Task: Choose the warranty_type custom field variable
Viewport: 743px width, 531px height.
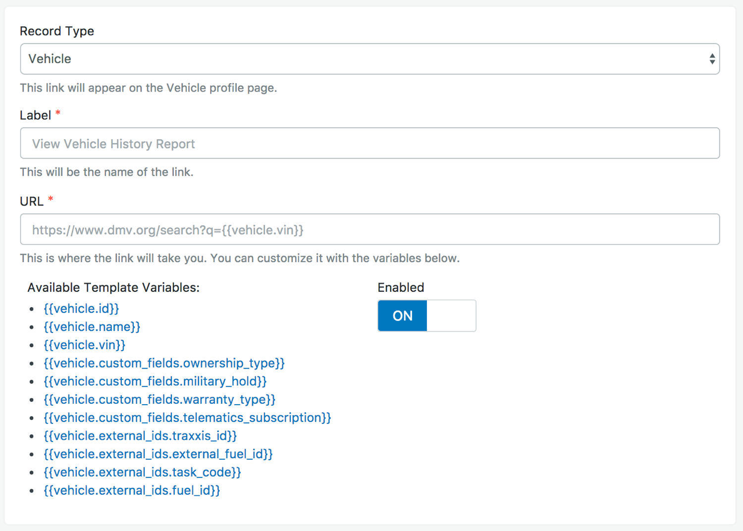Action: click(159, 400)
